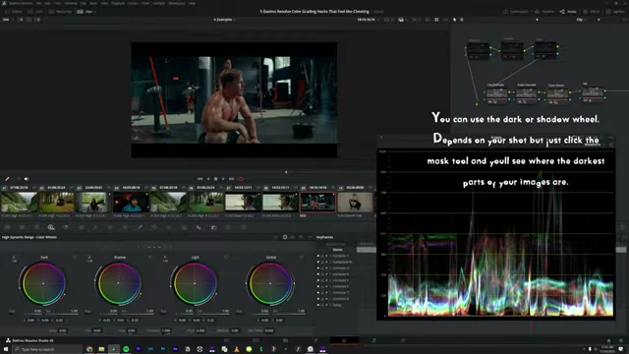Open the RGB Mixer palette

[x=66, y=227]
